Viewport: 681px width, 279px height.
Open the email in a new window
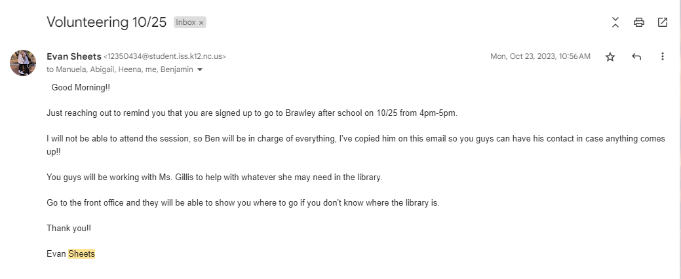click(663, 22)
